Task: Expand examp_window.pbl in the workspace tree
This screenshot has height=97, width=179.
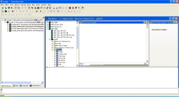Action: [8, 26]
